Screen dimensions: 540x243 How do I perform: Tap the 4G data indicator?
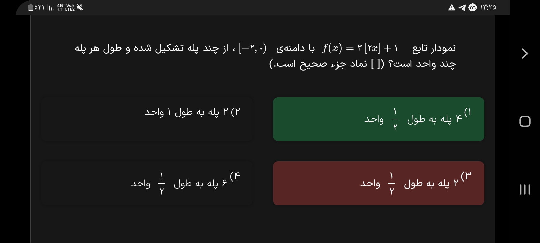pyautogui.click(x=60, y=7)
